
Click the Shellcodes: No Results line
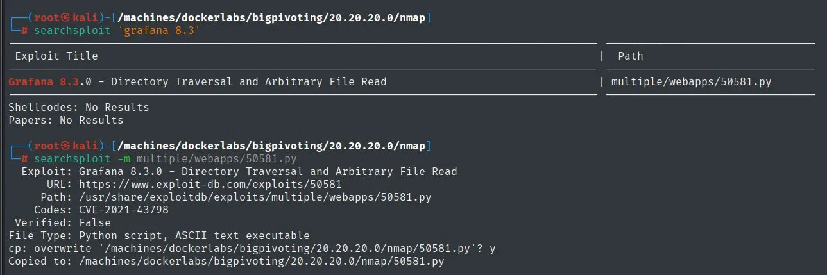coord(79,107)
